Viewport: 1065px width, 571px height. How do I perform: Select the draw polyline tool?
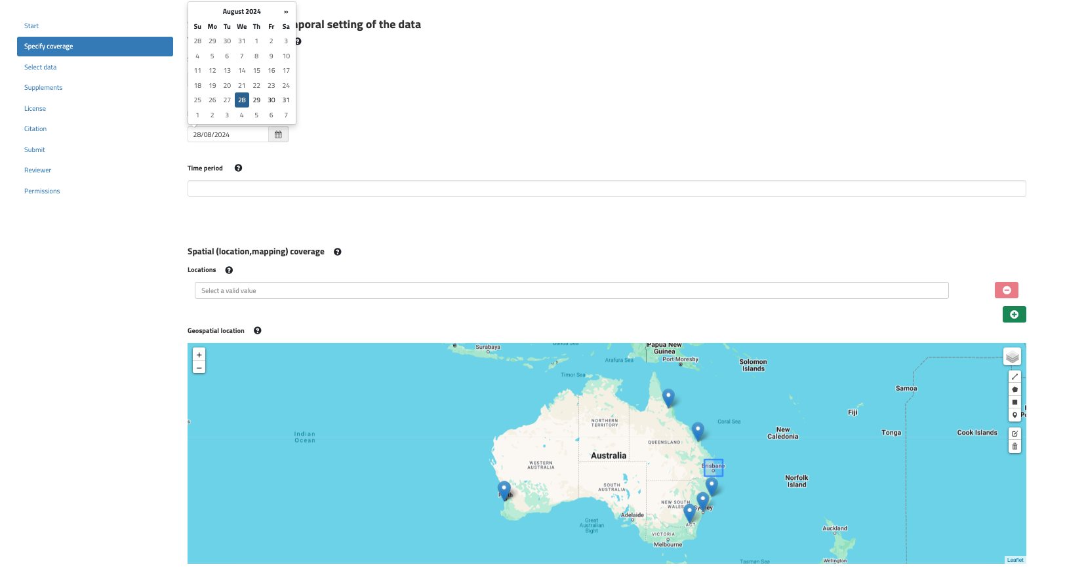tap(1015, 377)
